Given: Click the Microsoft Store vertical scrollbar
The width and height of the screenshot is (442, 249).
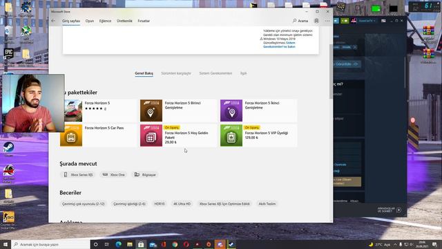Looking at the screenshot, I should pyautogui.click(x=331, y=72).
